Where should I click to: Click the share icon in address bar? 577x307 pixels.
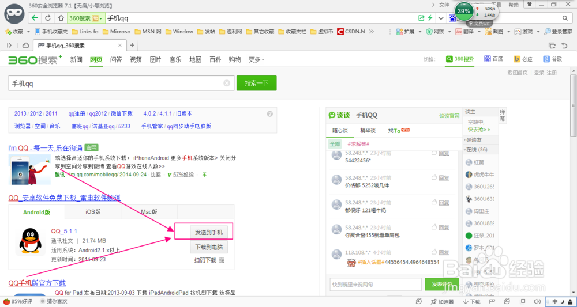point(421,18)
